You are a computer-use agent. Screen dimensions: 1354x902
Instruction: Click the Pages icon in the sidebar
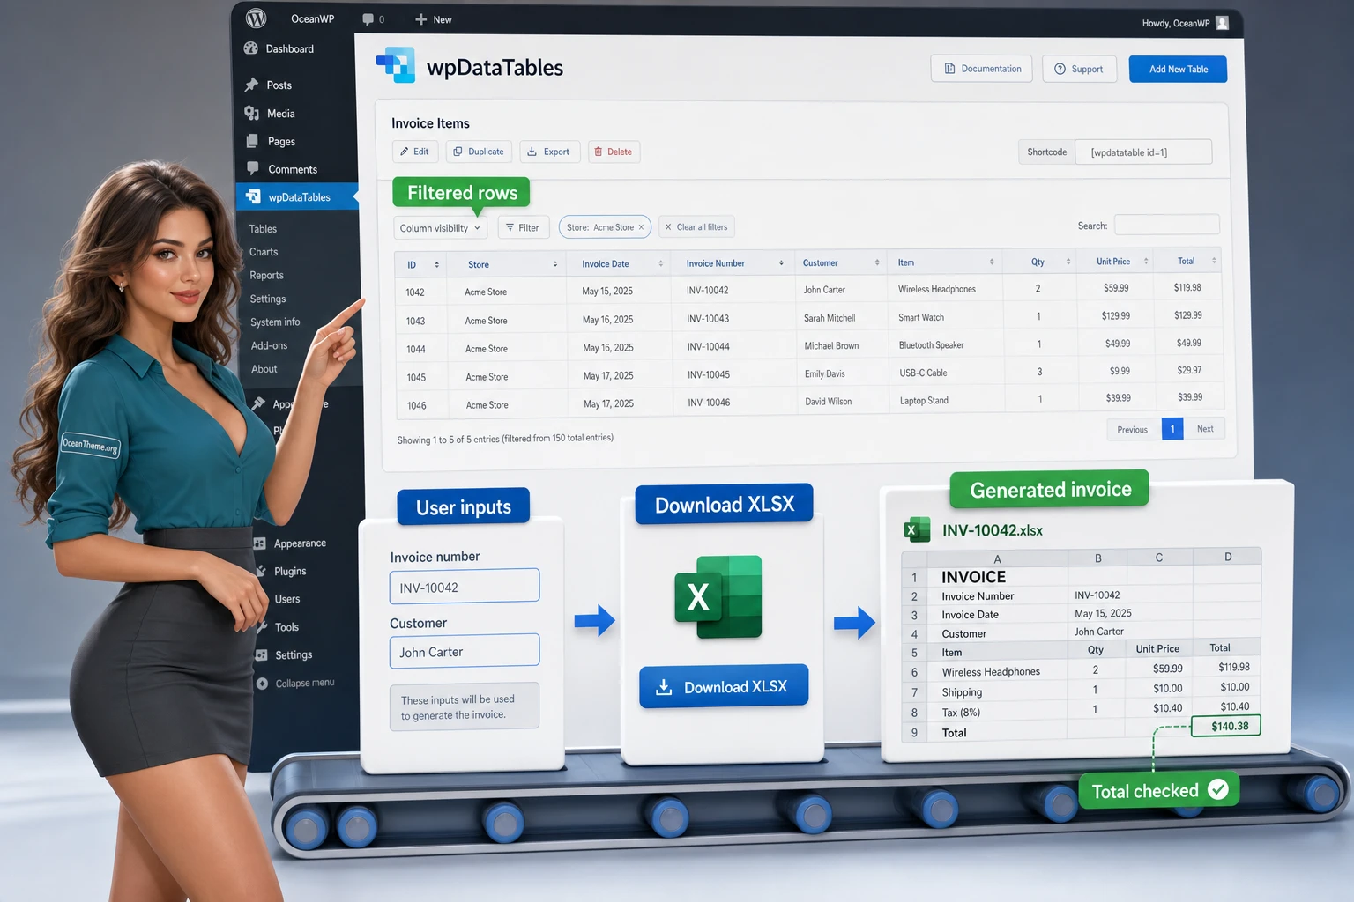tap(252, 141)
